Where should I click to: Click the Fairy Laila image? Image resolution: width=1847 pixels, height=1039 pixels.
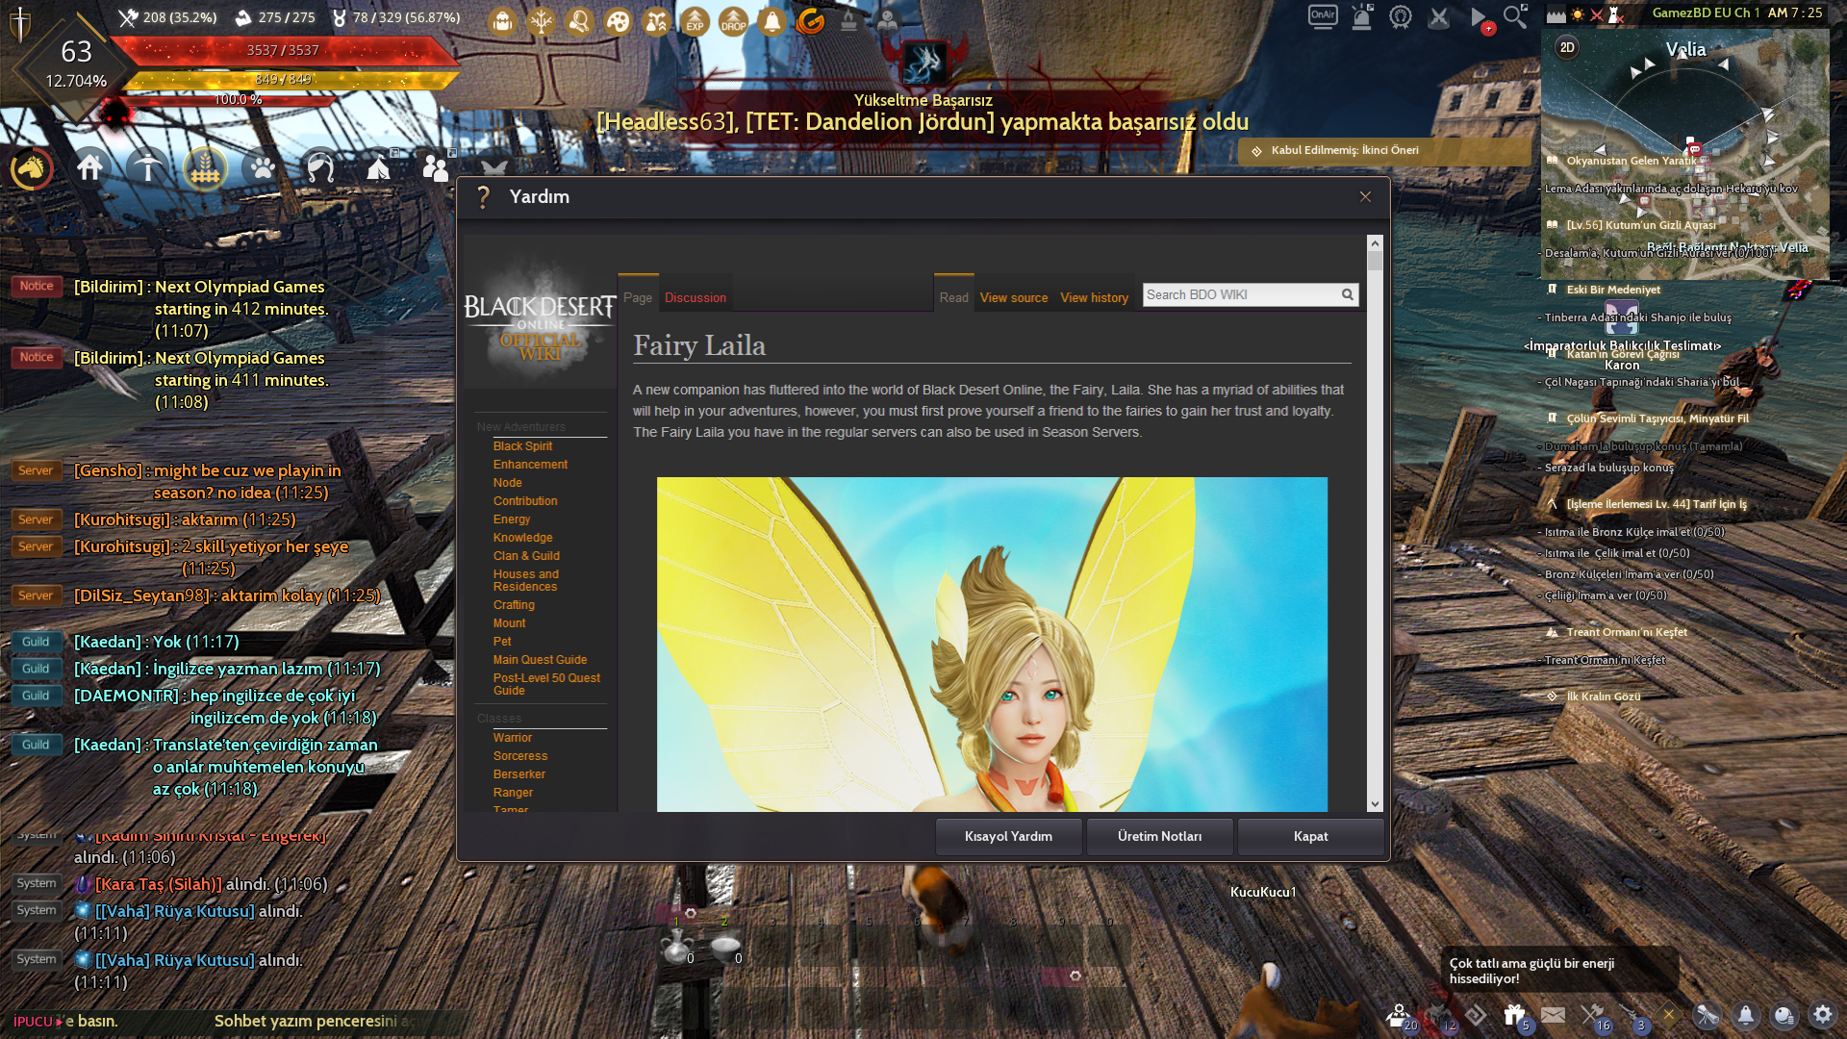pos(992,644)
